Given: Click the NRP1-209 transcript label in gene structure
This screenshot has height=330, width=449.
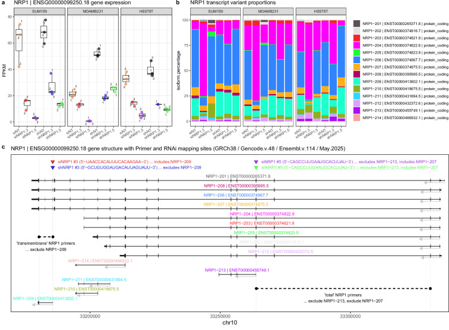Looking at the screenshot, I should [45, 298].
